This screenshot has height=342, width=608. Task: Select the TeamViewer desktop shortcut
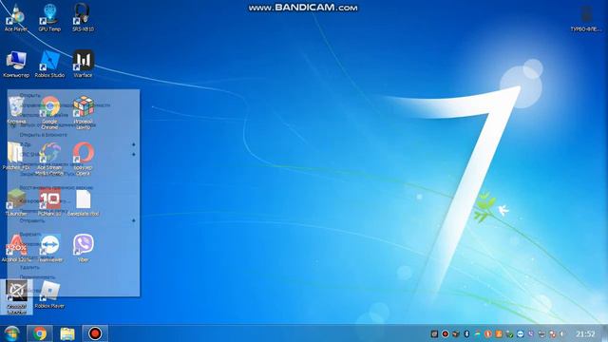tap(49, 249)
